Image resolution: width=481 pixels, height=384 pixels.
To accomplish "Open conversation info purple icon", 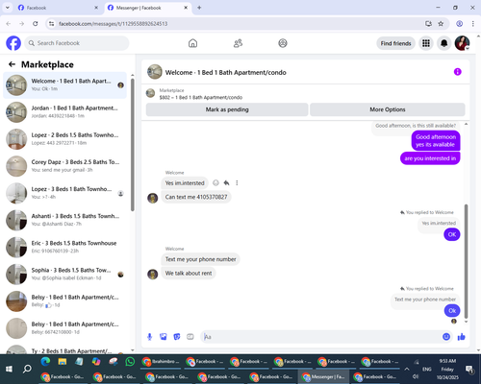I will click(457, 72).
